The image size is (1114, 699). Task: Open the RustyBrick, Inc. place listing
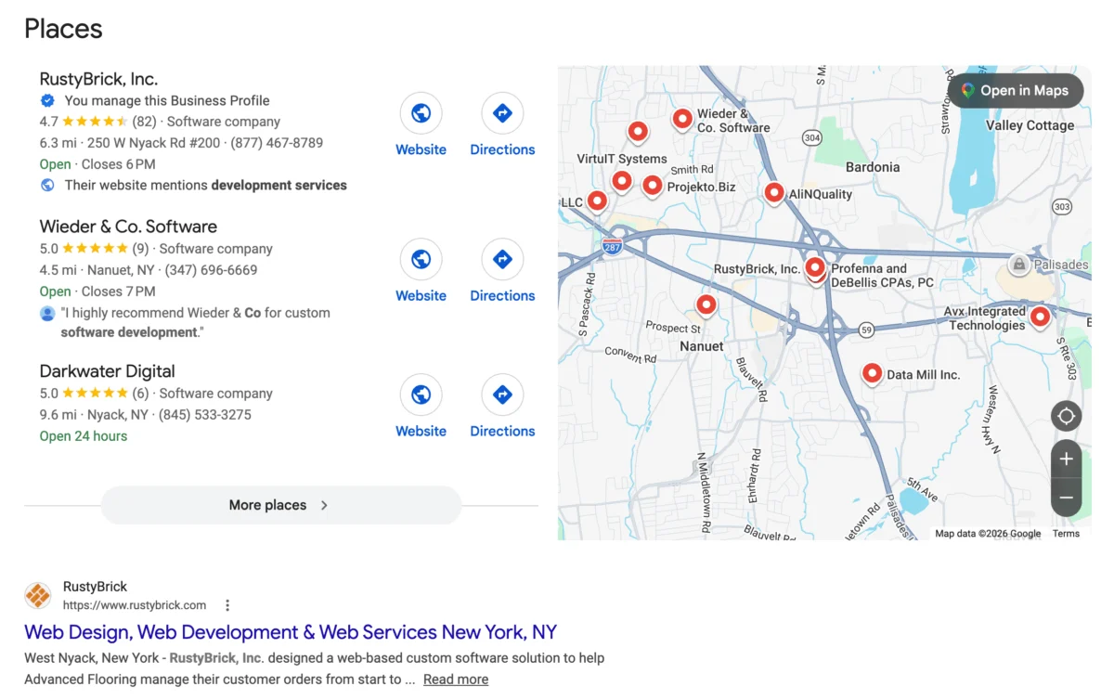click(98, 79)
